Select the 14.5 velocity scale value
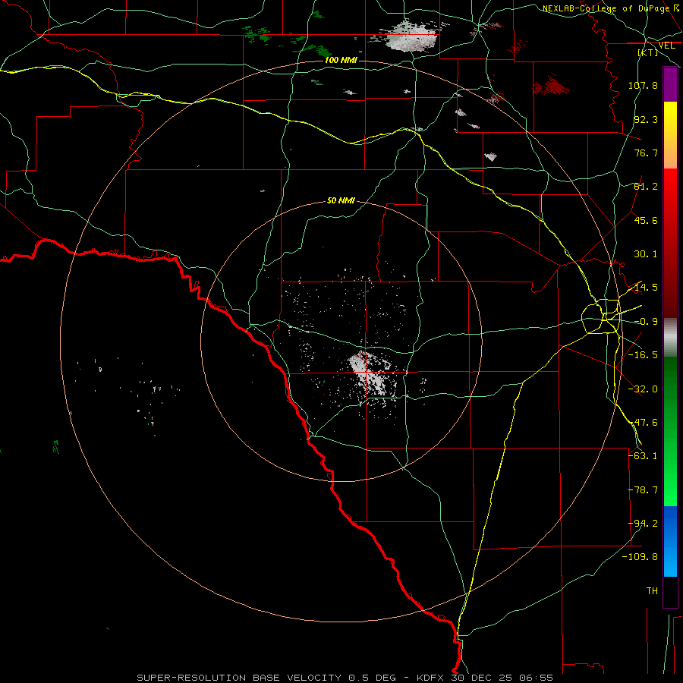The height and width of the screenshot is (683, 683). pos(646,288)
